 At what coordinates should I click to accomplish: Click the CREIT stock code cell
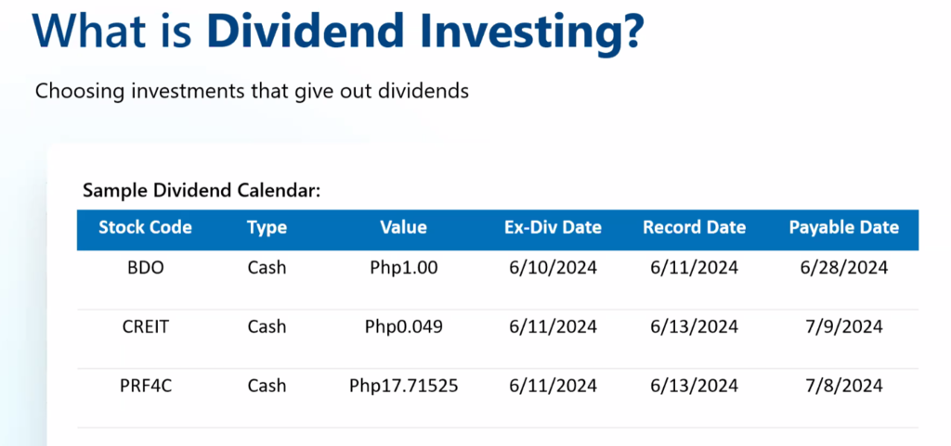click(x=145, y=326)
